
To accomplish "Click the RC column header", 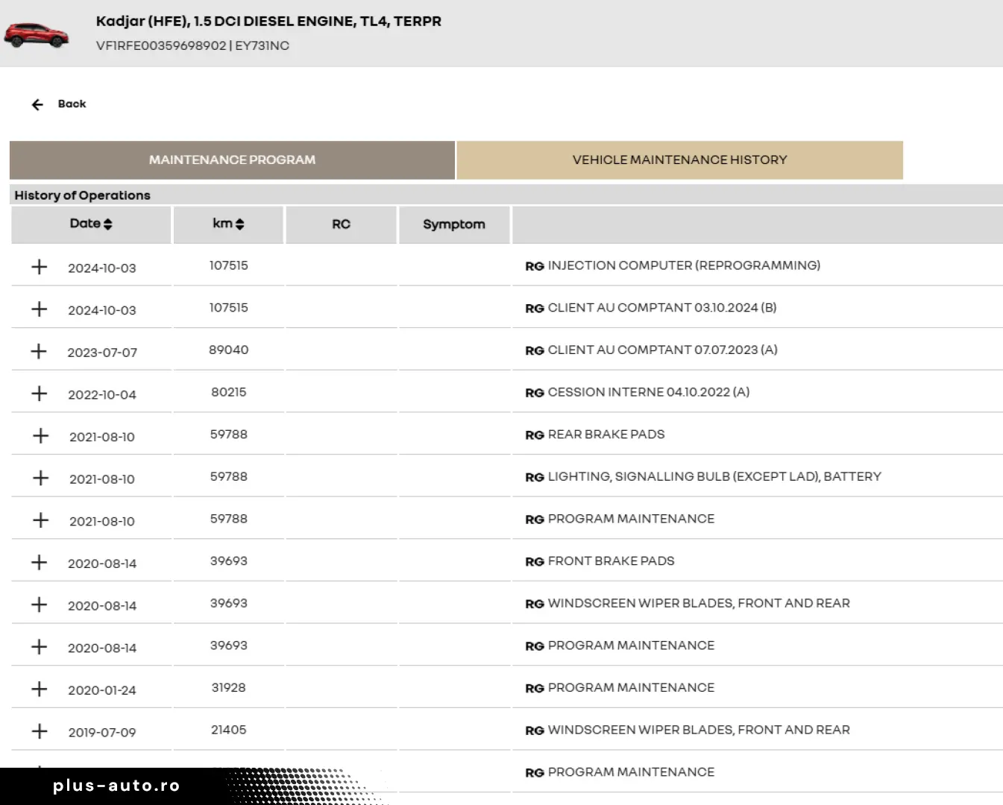I will pyautogui.click(x=341, y=224).
